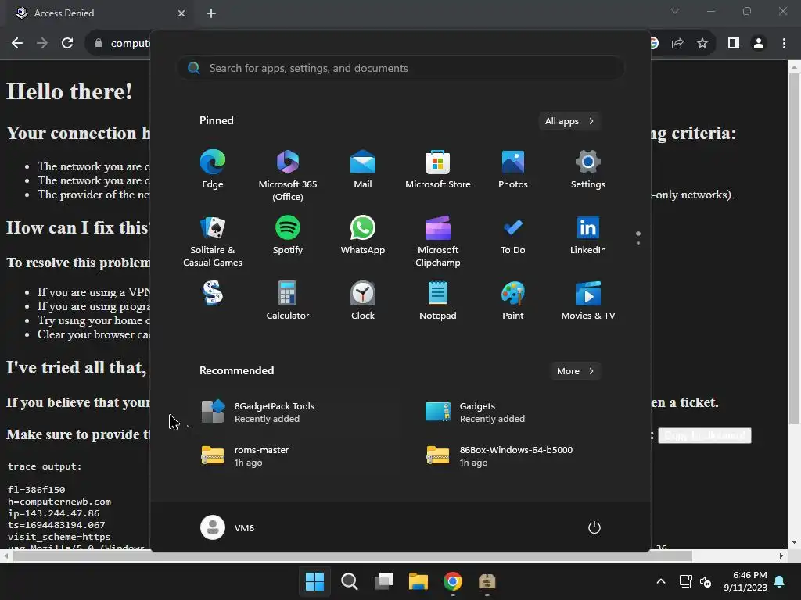The height and width of the screenshot is (600, 801).
Task: Launch Solitaire & Casual Games
Action: [x=213, y=241]
